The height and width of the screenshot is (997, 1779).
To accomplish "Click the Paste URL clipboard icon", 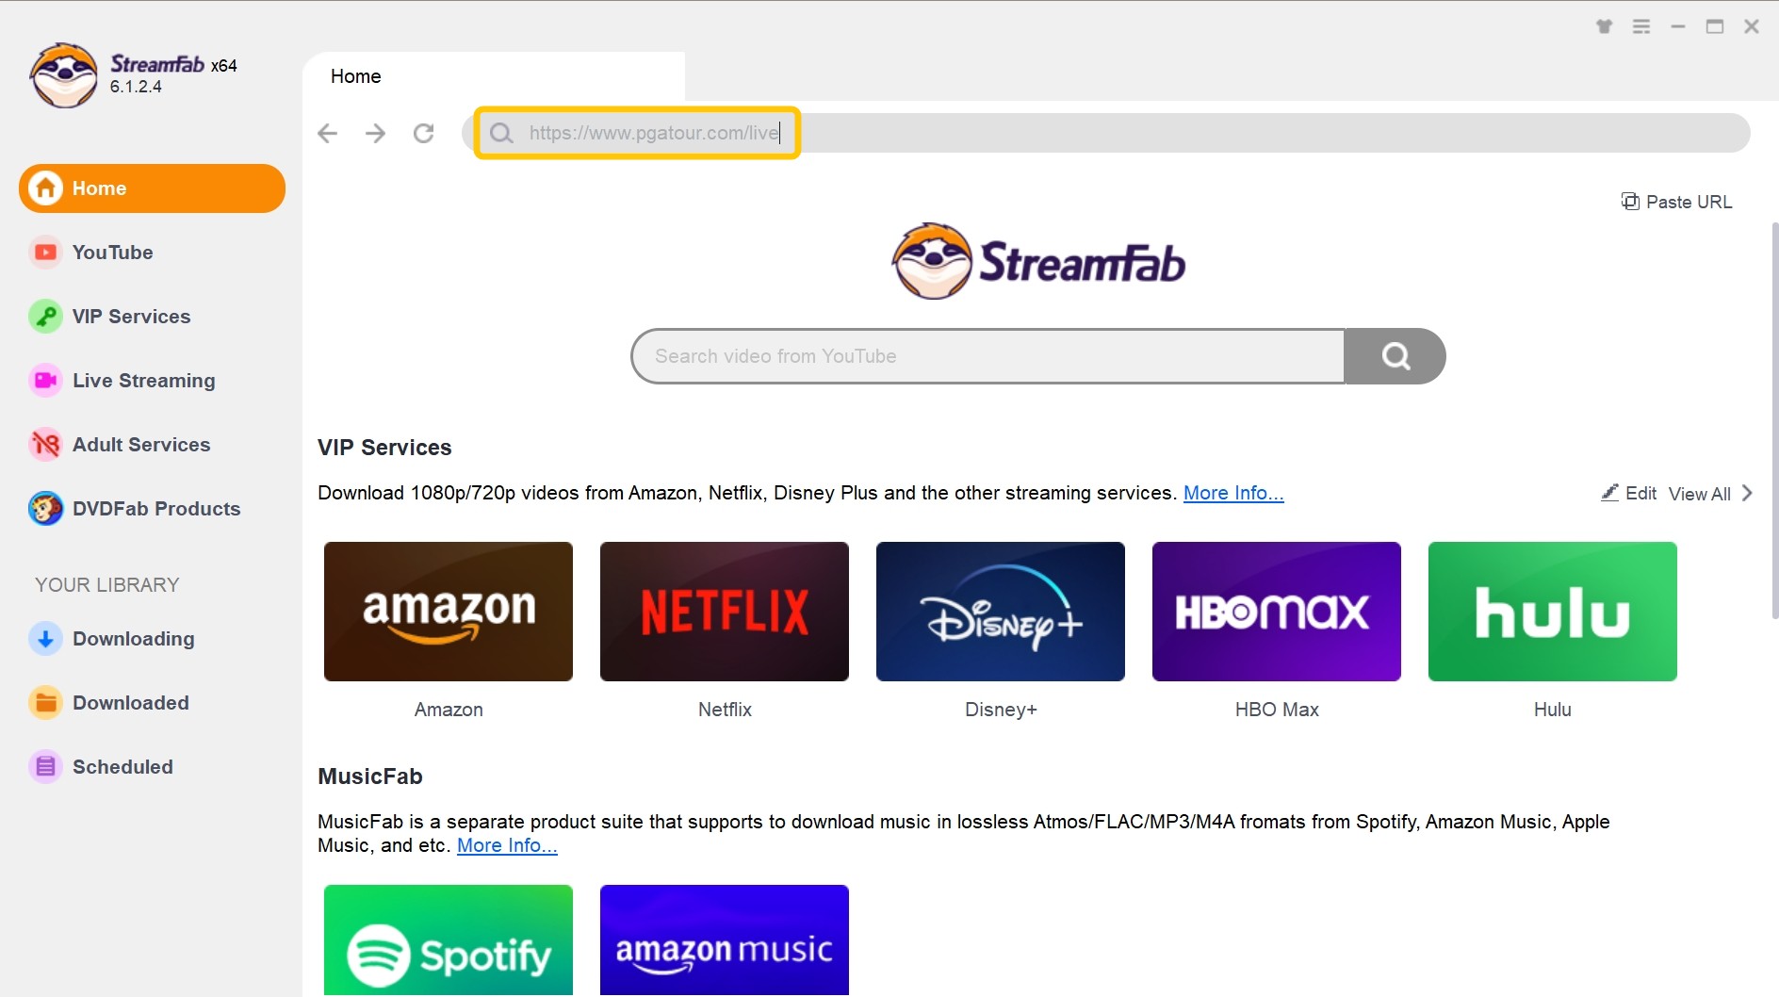I will (x=1630, y=201).
